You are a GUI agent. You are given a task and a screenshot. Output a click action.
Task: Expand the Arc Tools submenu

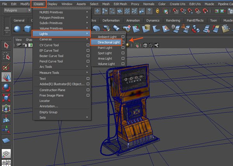point(61,67)
